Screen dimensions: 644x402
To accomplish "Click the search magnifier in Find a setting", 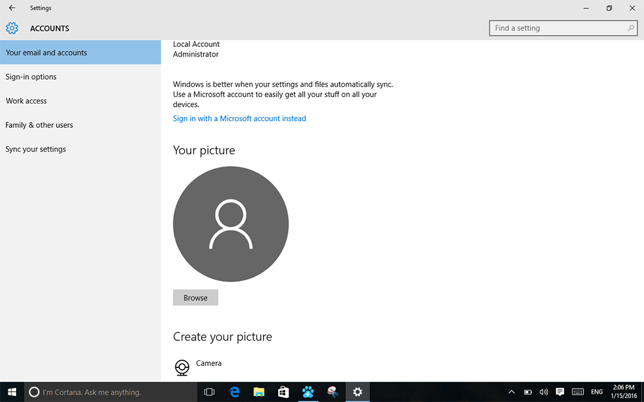I will 630,28.
